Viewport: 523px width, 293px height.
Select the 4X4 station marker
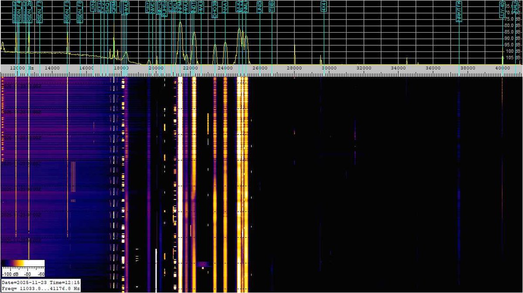[x=323, y=6]
